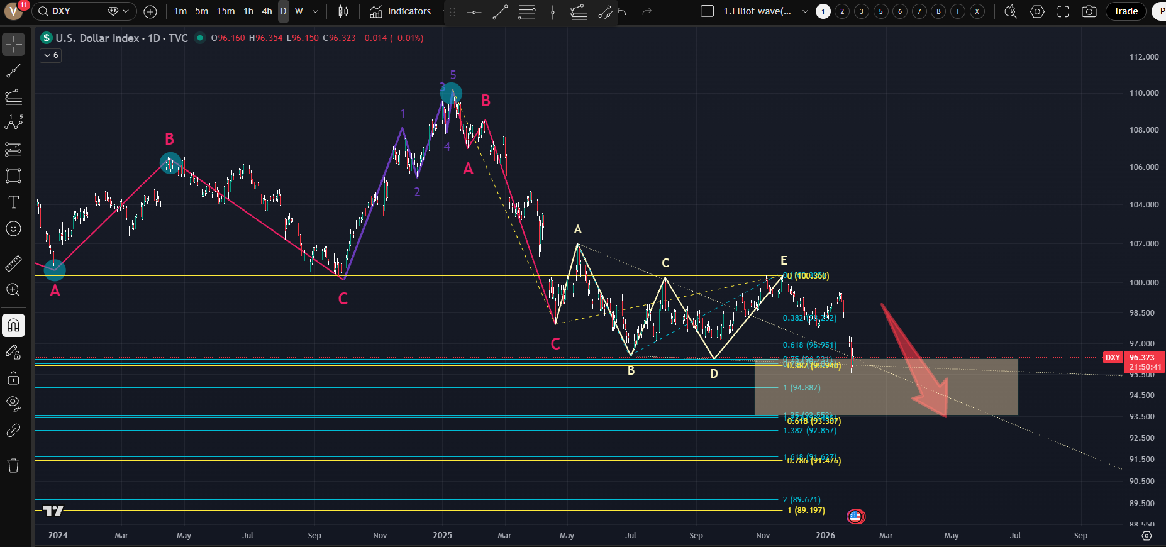This screenshot has width=1166, height=547.
Task: Click the trash icon to remove drawings
Action: coord(13,465)
